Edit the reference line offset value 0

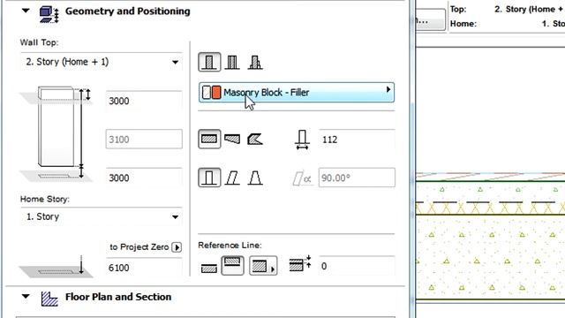[357, 266]
